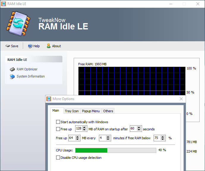Screen dimensions: 205x171
Task: Decrease the 64 MB free-up amount
Action: [x=78, y=139]
